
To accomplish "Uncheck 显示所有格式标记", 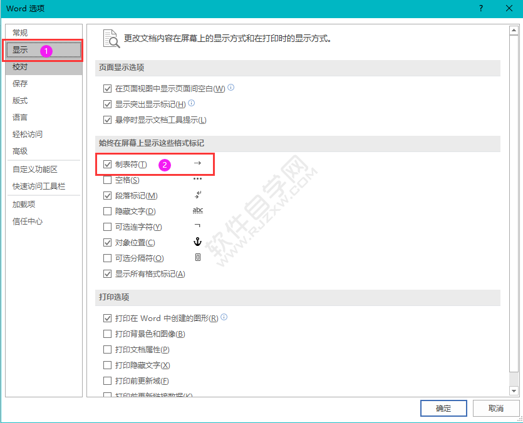I will [108, 273].
